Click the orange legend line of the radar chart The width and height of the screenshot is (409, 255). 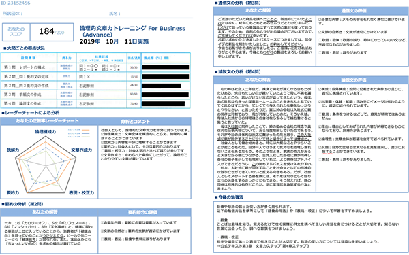(86, 130)
